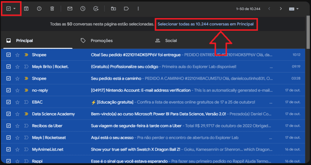
Task: Uncheck the Mayk Brito | Rocket. checkbox
Action: coord(8,67)
